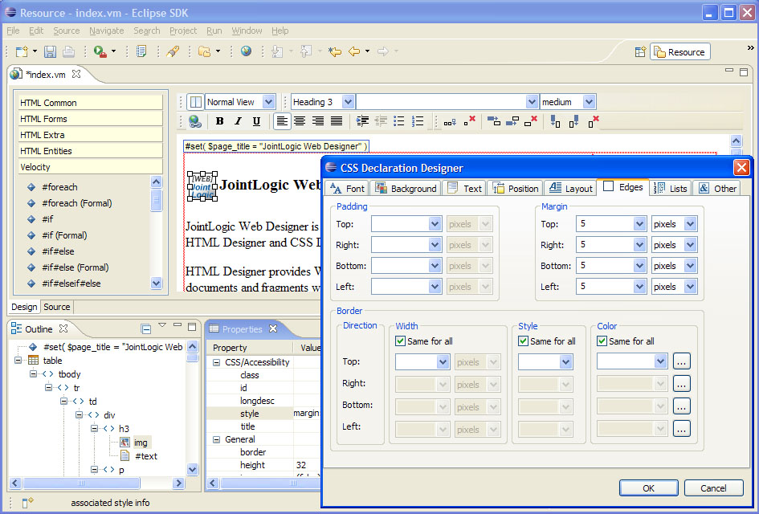759x514 pixels.
Task: Open the web browser globe icon
Action: (247, 51)
